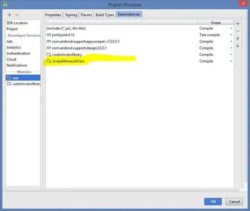
Task: Switch to the Properties tab
Action: pos(53,15)
